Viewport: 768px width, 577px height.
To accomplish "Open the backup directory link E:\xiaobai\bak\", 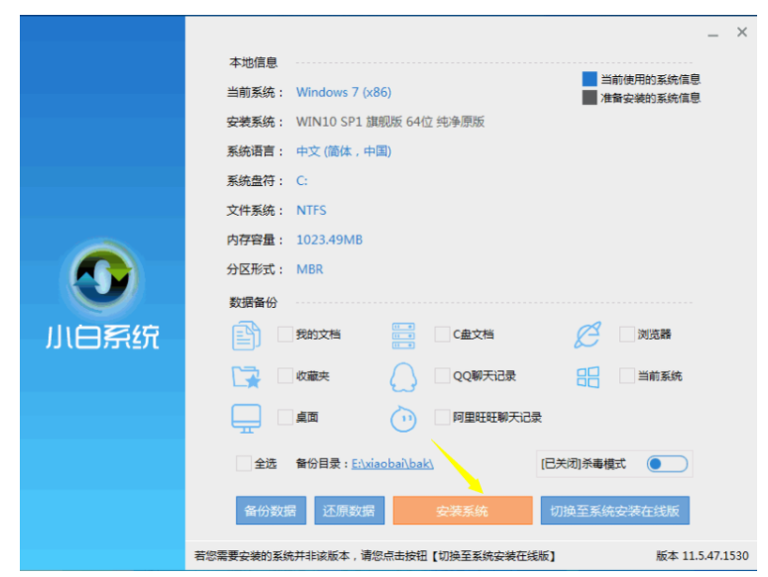I will tap(392, 464).
